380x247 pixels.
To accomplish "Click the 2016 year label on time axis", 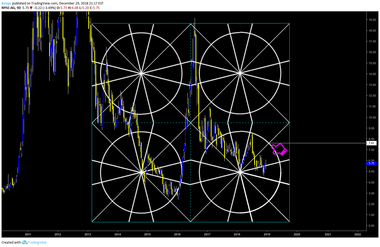I will 177,234.
